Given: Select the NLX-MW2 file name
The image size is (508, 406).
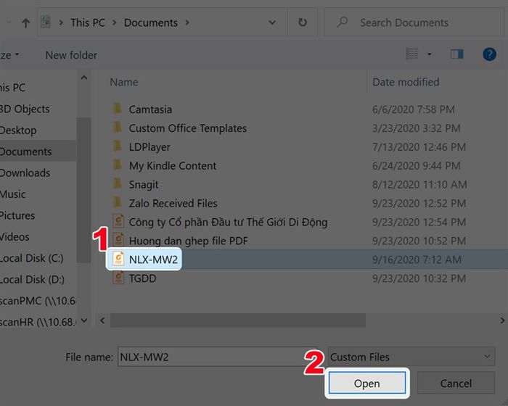Looking at the screenshot, I should 153,260.
